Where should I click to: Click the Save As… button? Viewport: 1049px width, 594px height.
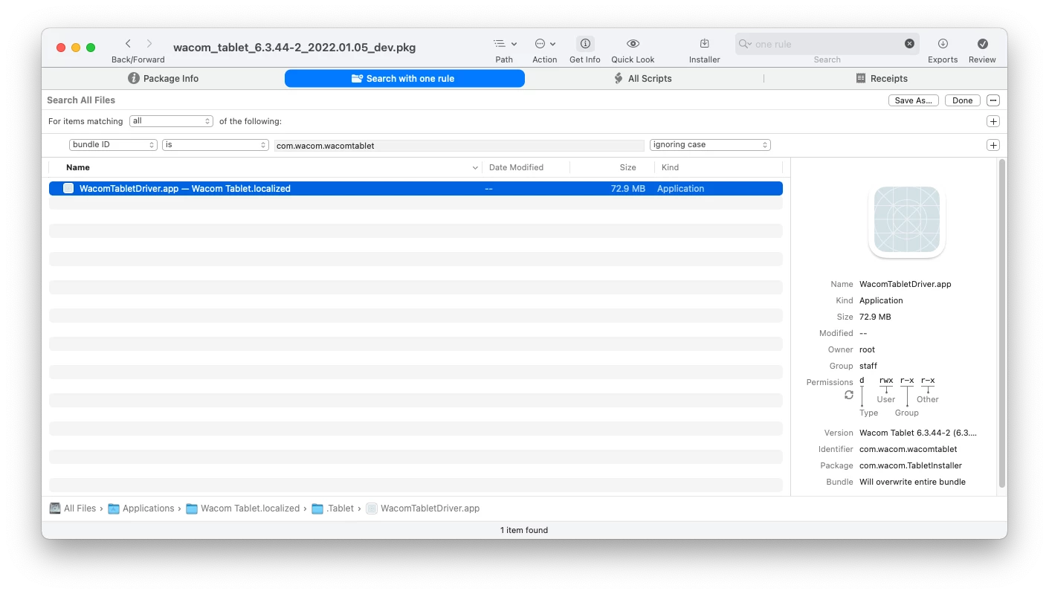(x=914, y=100)
